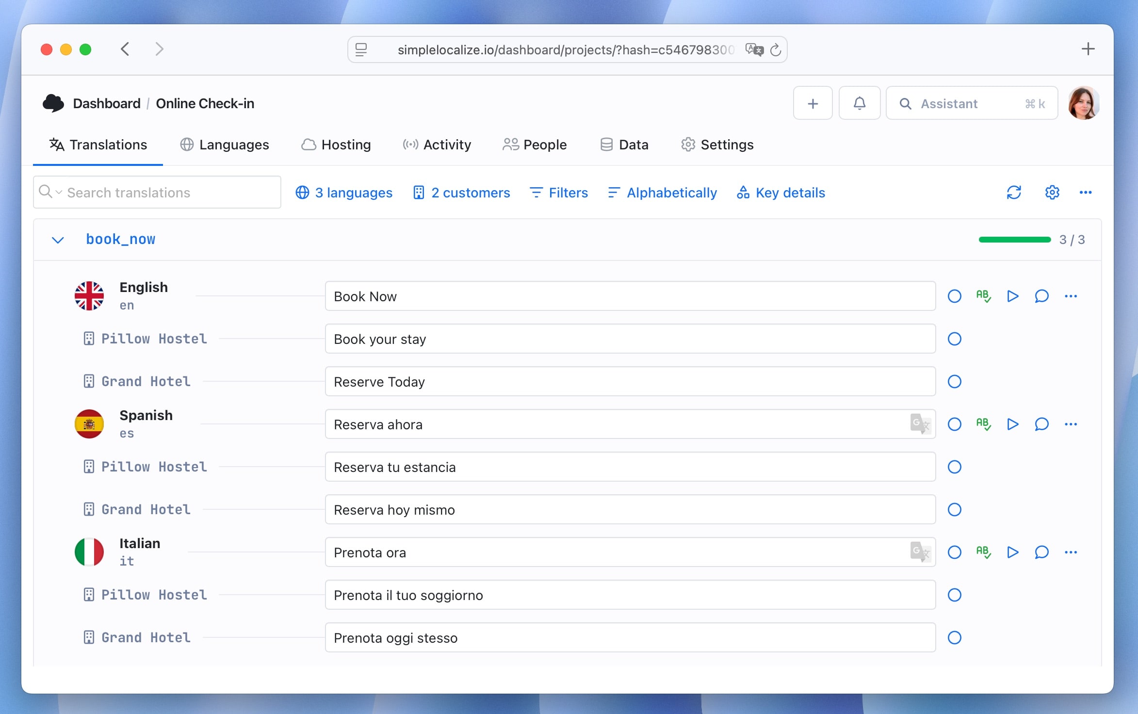Click the spell-check icon in English row
Image resolution: width=1138 pixels, height=714 pixels.
click(983, 296)
